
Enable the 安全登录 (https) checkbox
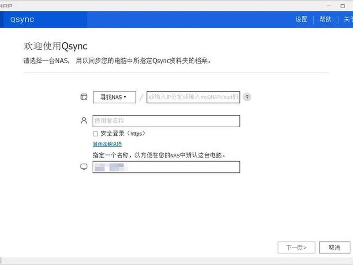click(95, 134)
